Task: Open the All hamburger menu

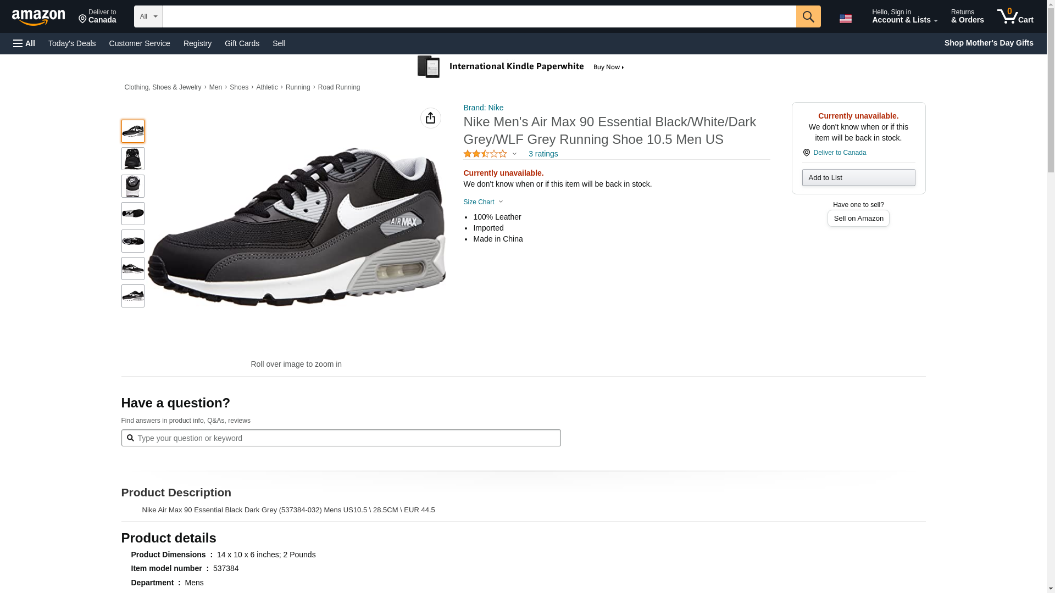Action: click(x=24, y=43)
